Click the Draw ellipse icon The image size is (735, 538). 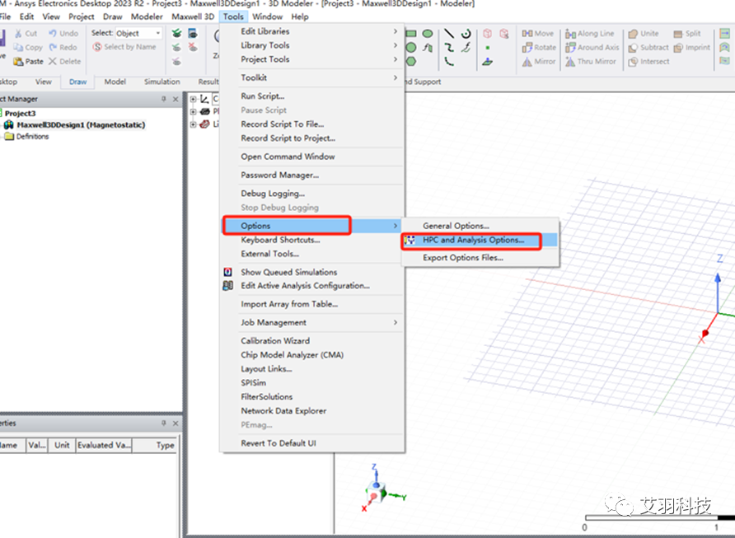point(428,34)
